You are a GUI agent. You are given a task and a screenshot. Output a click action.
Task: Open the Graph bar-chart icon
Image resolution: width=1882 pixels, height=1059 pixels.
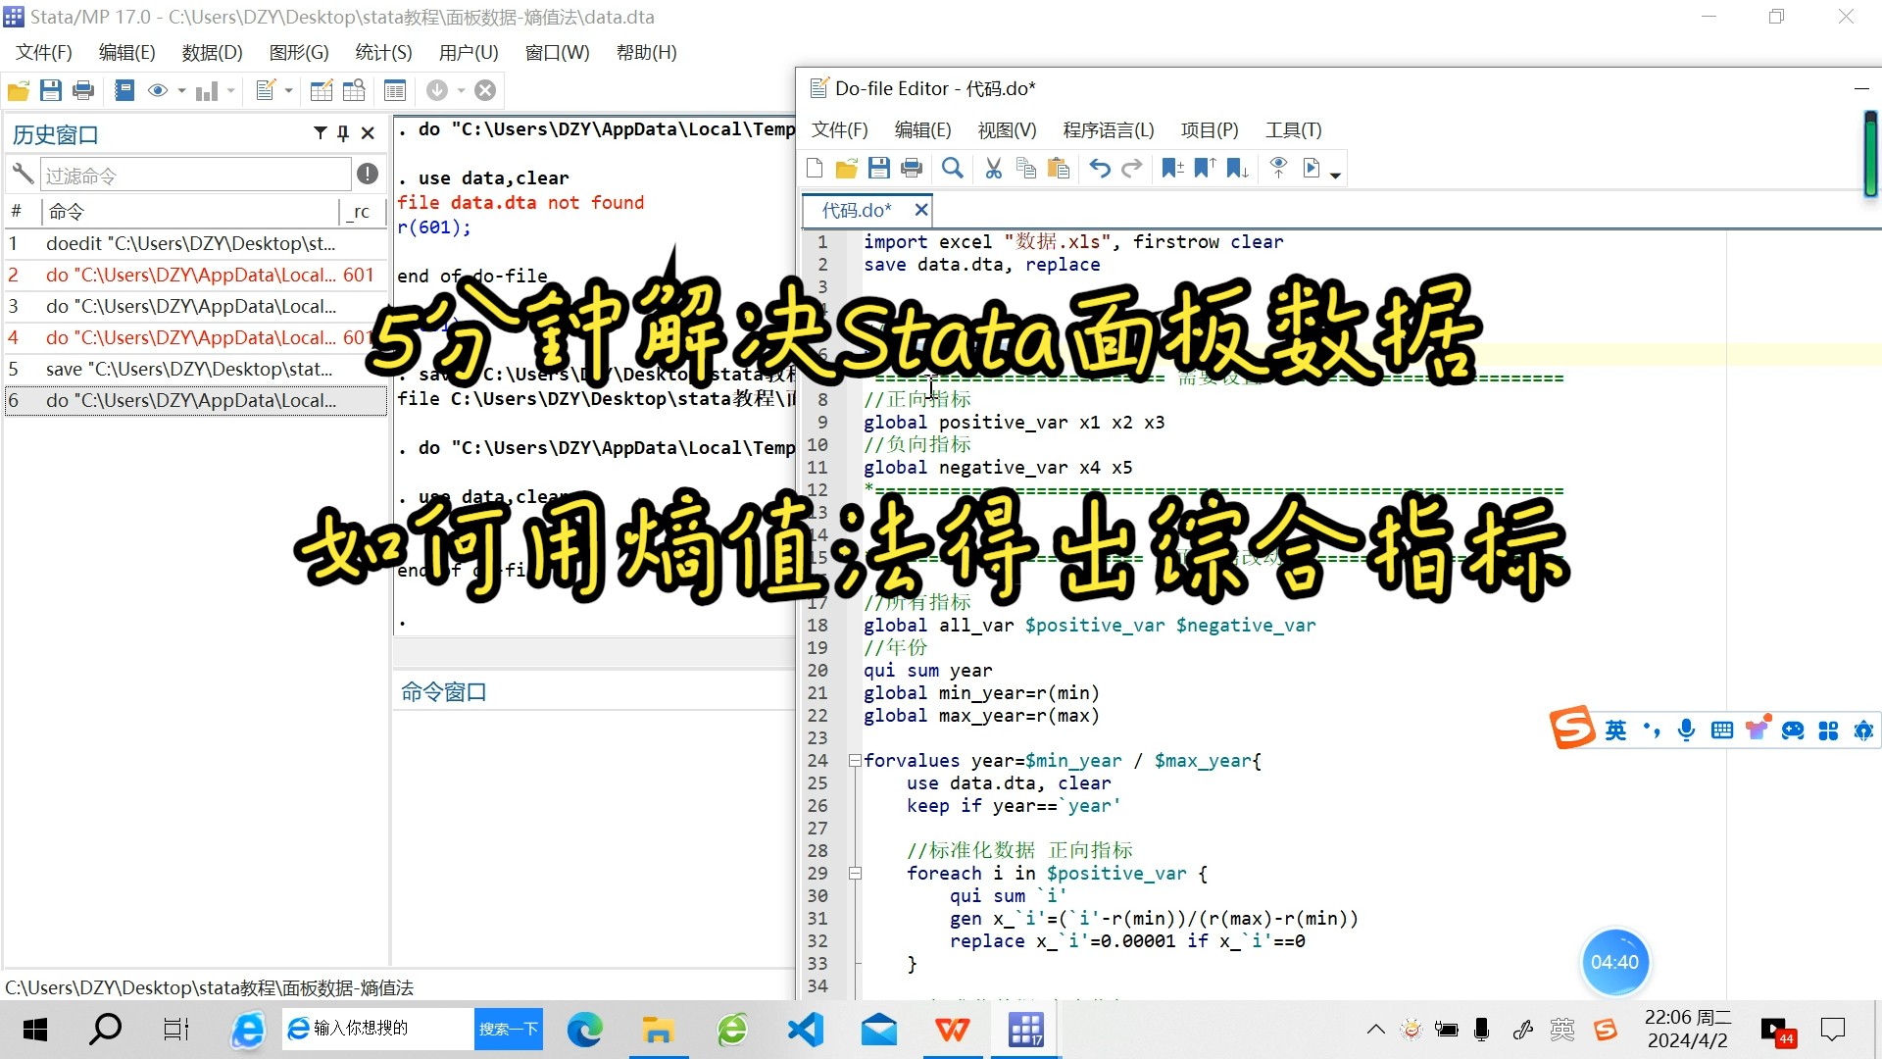[206, 91]
